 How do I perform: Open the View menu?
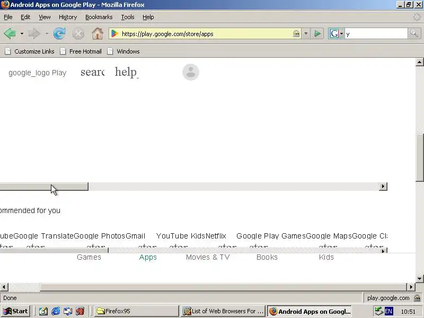click(45, 17)
